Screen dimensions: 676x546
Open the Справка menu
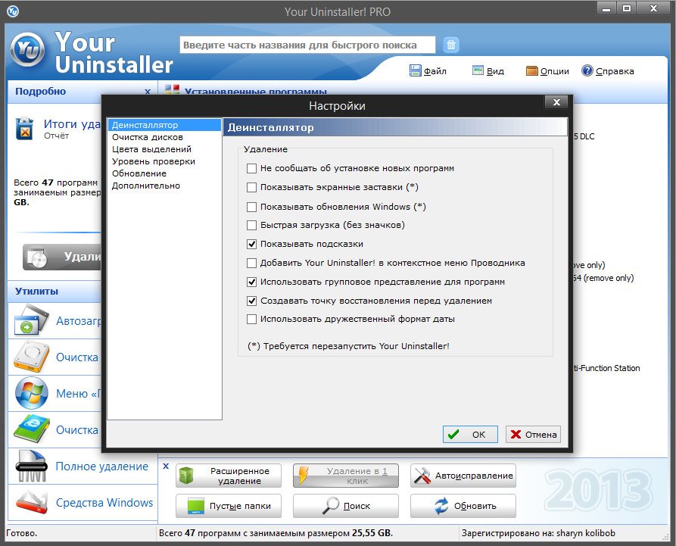608,70
